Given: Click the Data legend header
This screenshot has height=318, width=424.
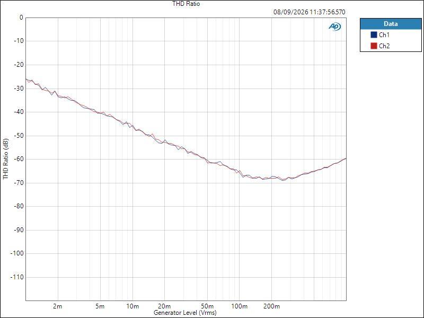Looking at the screenshot, I should coord(391,24).
